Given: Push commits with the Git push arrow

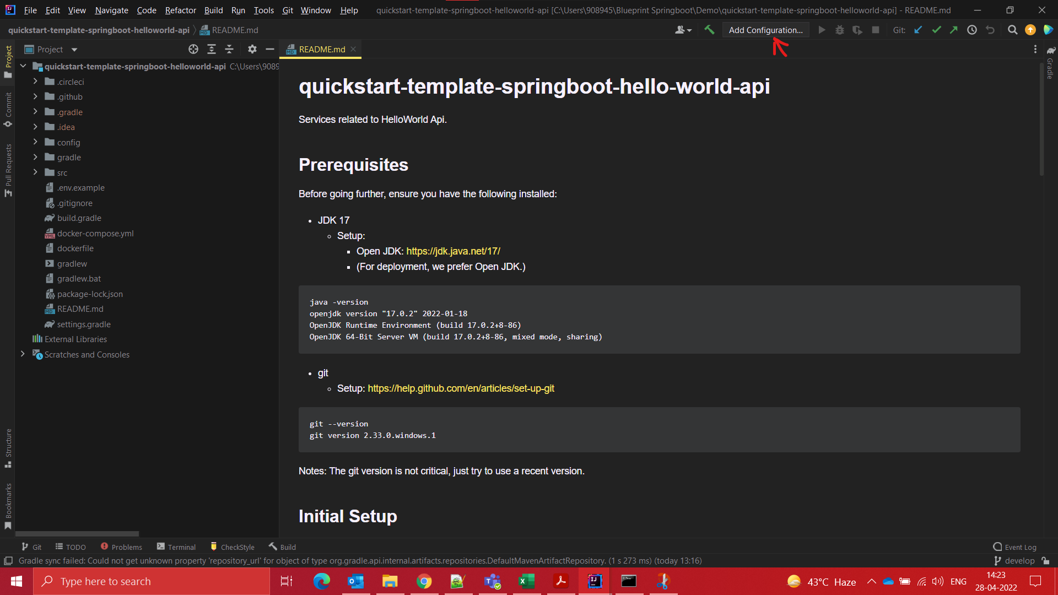Looking at the screenshot, I should [x=954, y=30].
